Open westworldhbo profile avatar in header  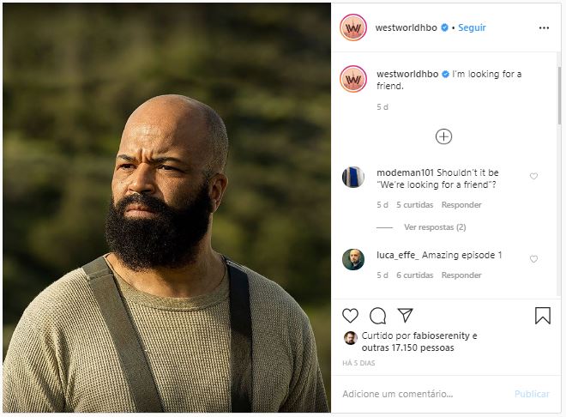pyautogui.click(x=353, y=27)
